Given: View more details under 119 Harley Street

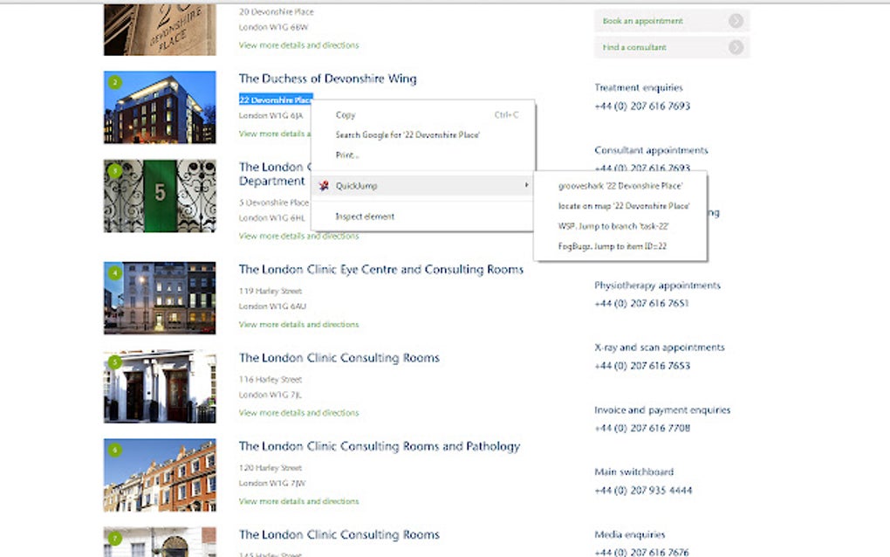Looking at the screenshot, I should click(x=298, y=325).
